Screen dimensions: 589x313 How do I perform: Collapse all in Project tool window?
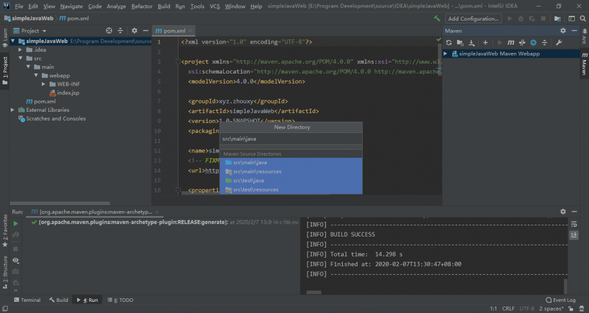pos(120,31)
